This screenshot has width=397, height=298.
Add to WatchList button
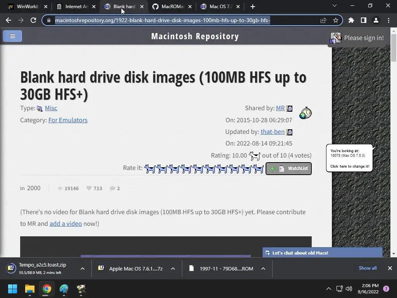point(288,168)
